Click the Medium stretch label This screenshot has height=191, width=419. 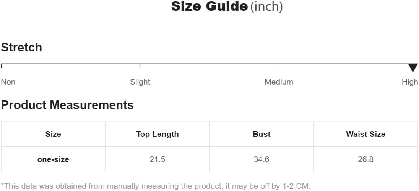(279, 82)
